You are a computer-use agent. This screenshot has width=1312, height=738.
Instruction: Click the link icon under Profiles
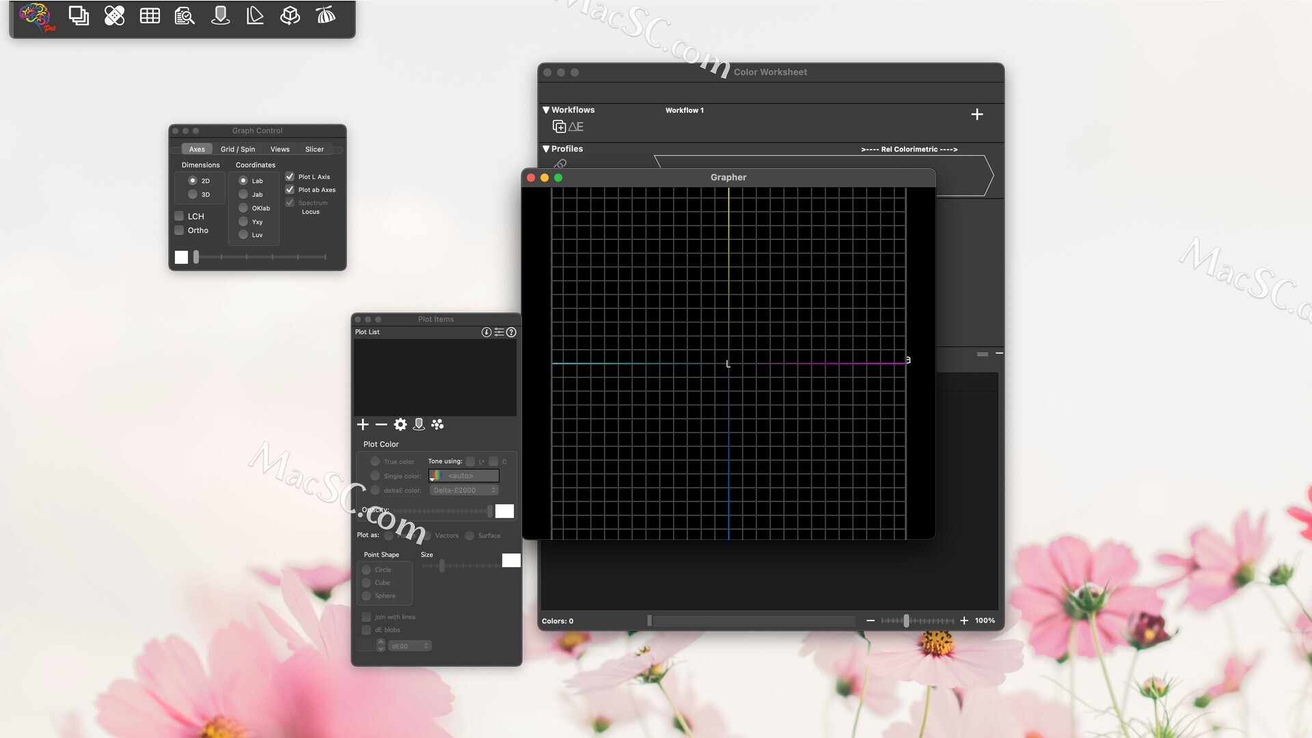point(560,164)
